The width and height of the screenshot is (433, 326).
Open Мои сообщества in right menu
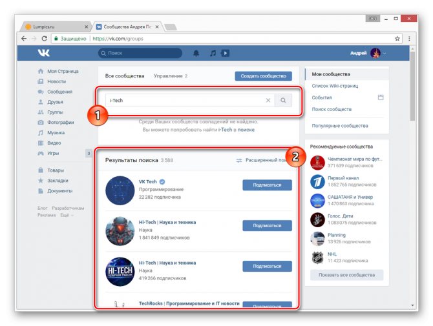[347, 74]
